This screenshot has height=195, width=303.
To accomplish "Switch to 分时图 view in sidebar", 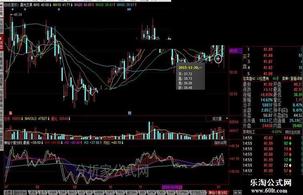I will (1, 27).
